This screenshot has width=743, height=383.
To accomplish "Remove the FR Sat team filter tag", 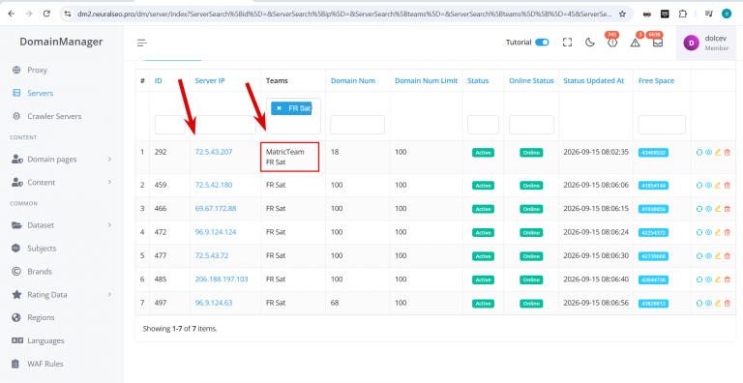I will (279, 108).
